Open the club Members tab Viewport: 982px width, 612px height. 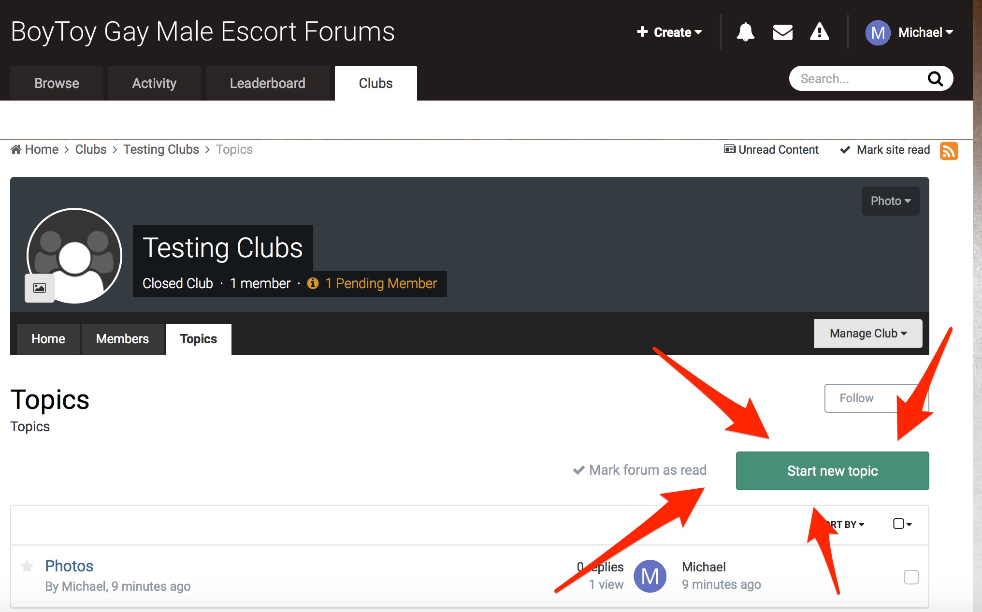[122, 339]
